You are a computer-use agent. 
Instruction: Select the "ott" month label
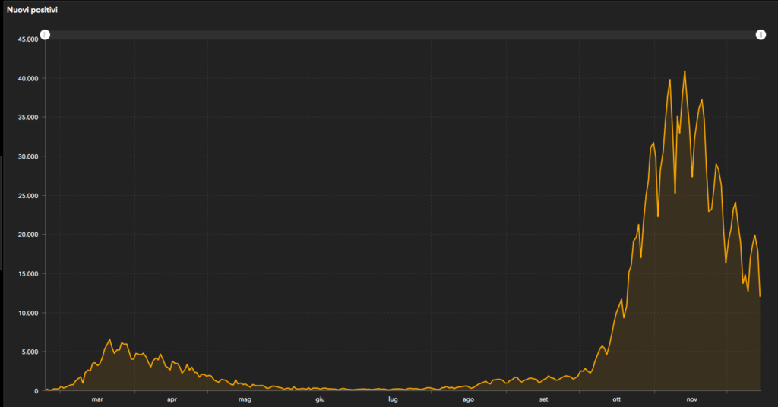pos(617,399)
